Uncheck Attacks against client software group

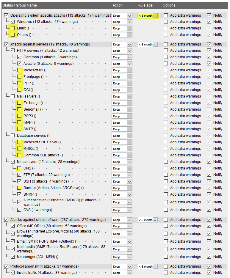(x=6, y=220)
